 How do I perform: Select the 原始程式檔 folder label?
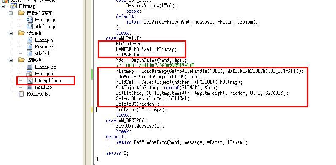click(x=39, y=13)
